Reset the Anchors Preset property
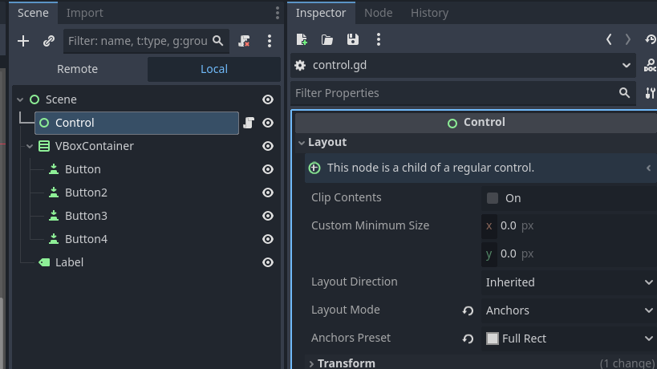 (468, 339)
